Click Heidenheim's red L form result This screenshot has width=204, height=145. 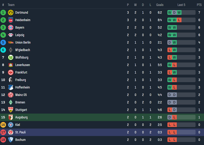click(179, 20)
